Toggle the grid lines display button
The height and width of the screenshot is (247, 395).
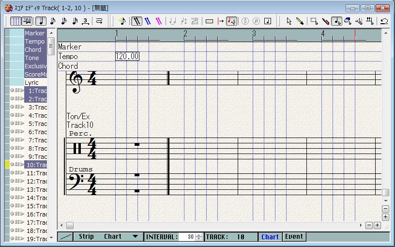(15, 21)
